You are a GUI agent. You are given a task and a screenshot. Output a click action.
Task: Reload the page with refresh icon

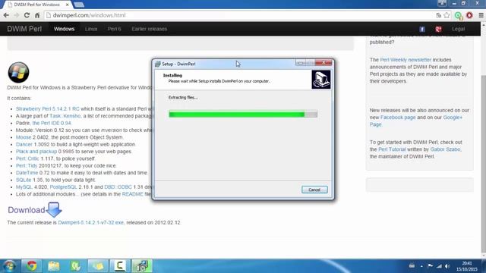coord(27,15)
